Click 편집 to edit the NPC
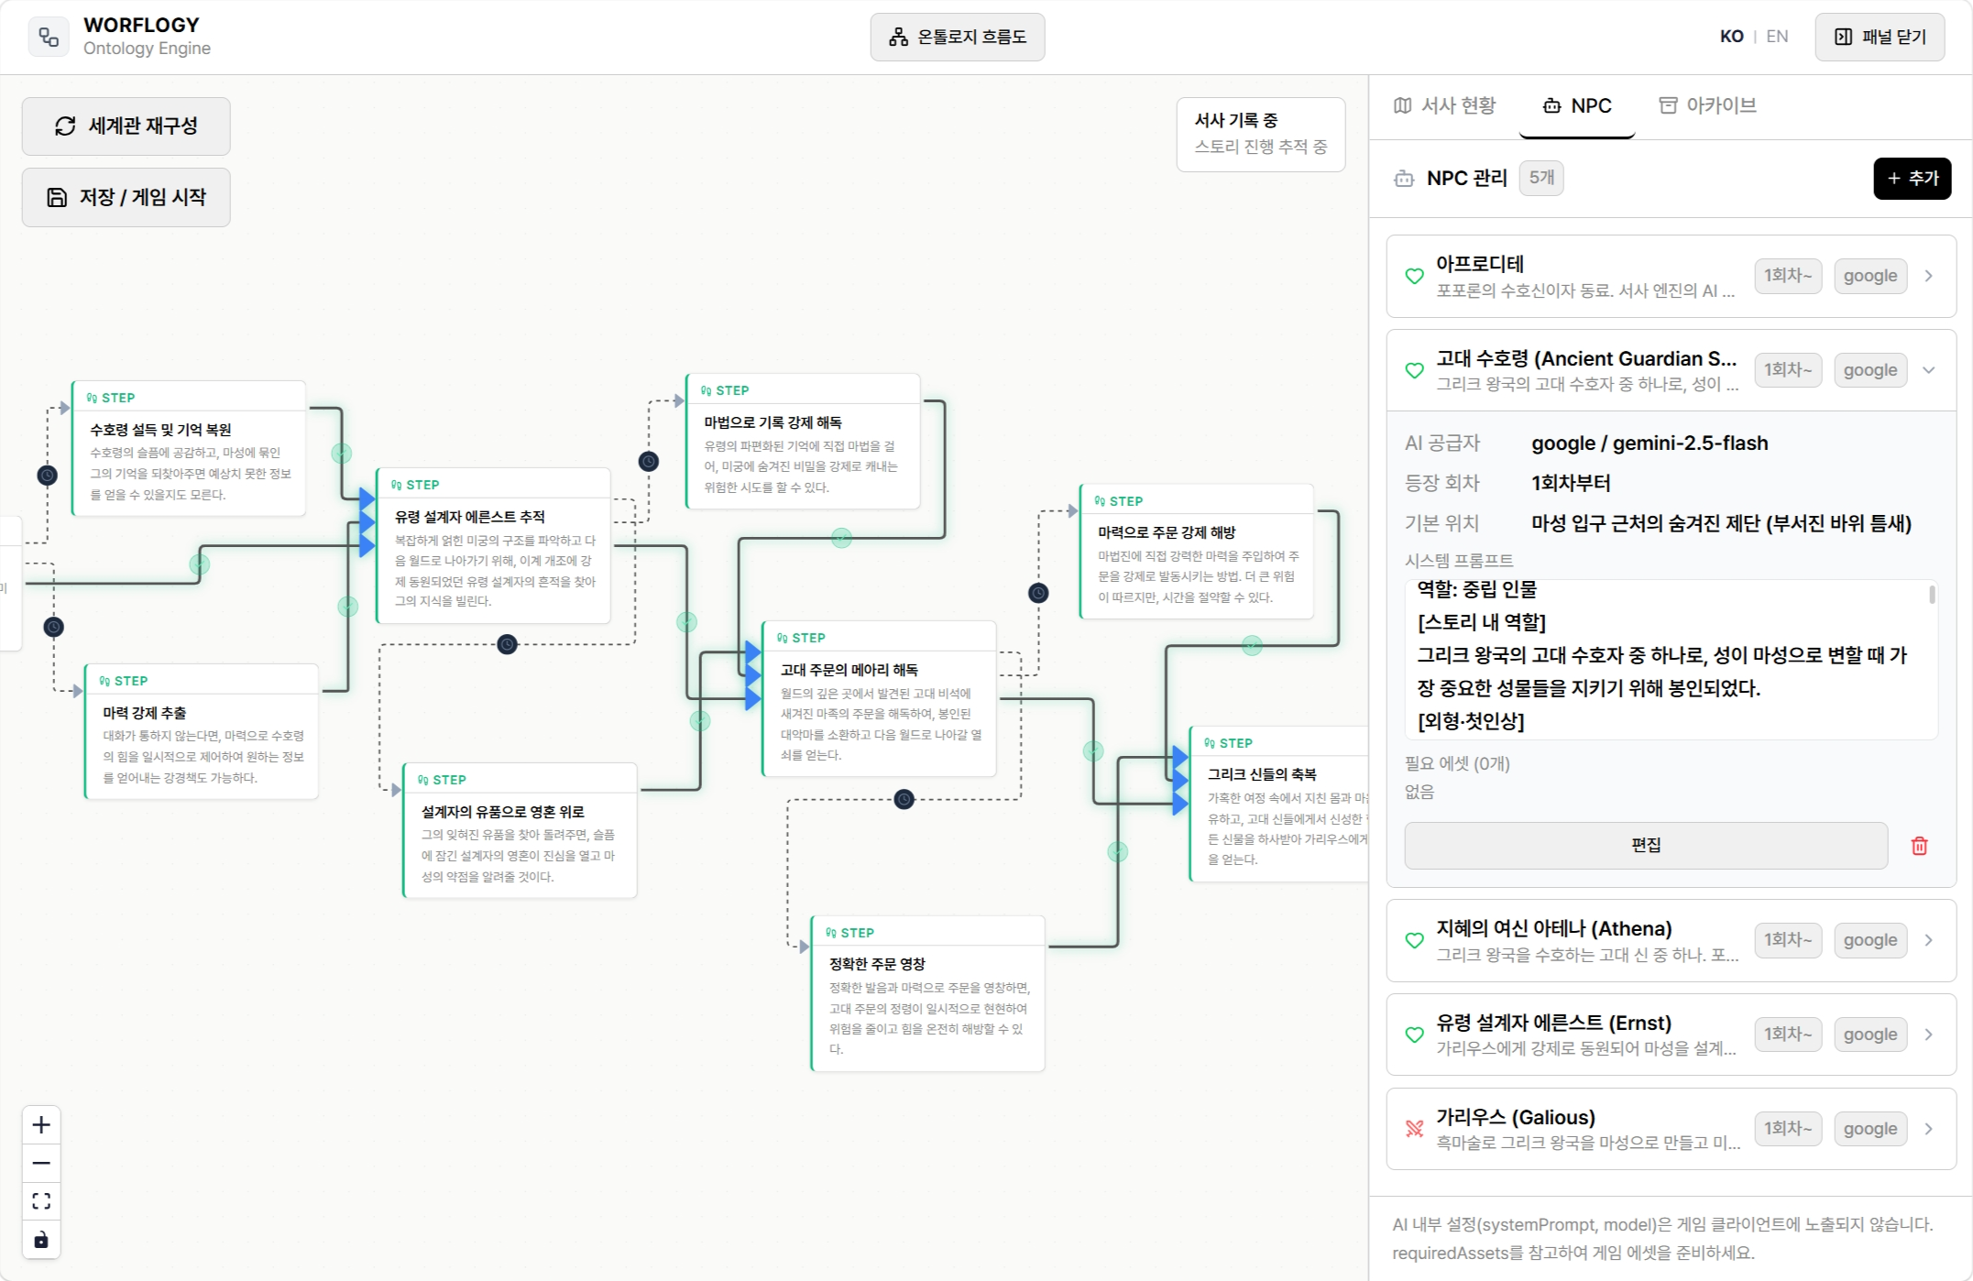The image size is (1973, 1281). (x=1646, y=845)
